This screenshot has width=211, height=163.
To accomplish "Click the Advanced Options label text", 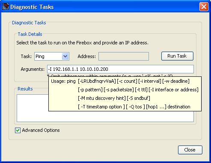I will pyautogui.click(x=41, y=130).
